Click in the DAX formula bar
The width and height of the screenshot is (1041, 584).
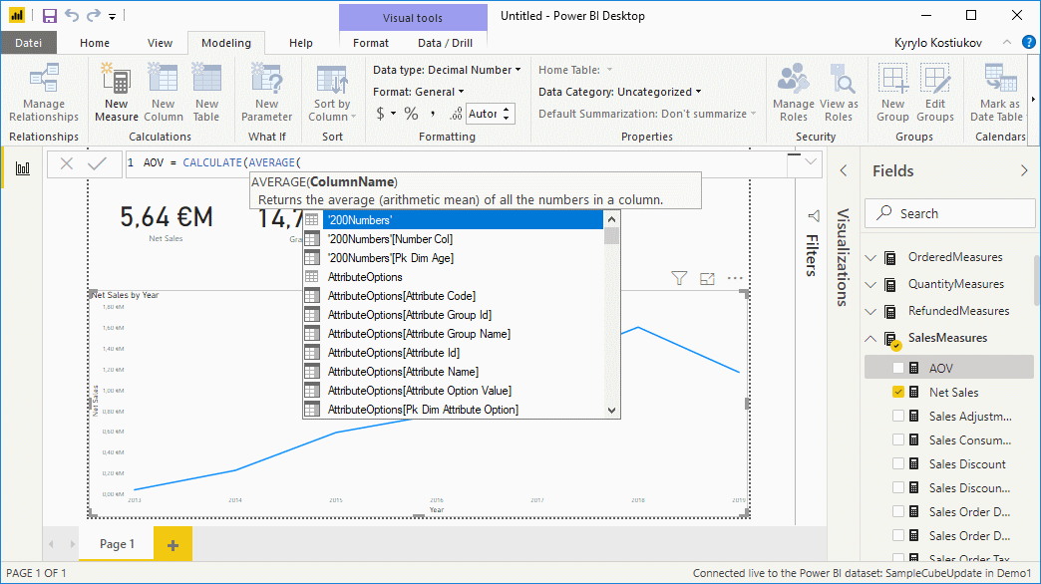click(x=458, y=162)
